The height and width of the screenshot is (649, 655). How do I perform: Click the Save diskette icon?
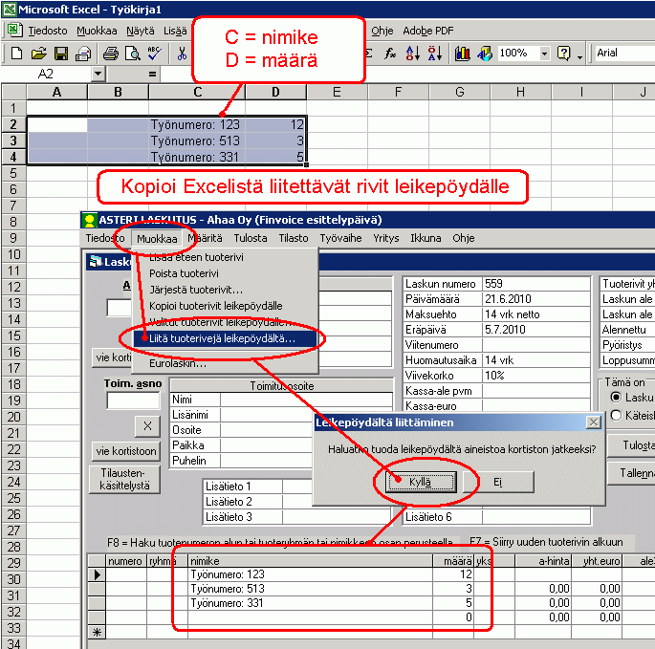click(x=60, y=54)
